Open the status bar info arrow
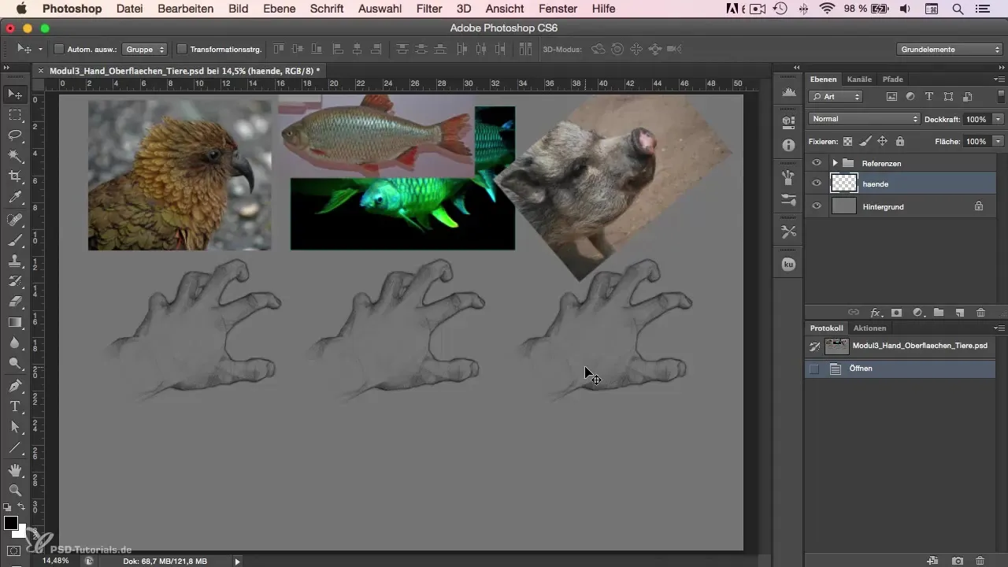Screen dimensions: 1008x567 pyautogui.click(x=237, y=561)
